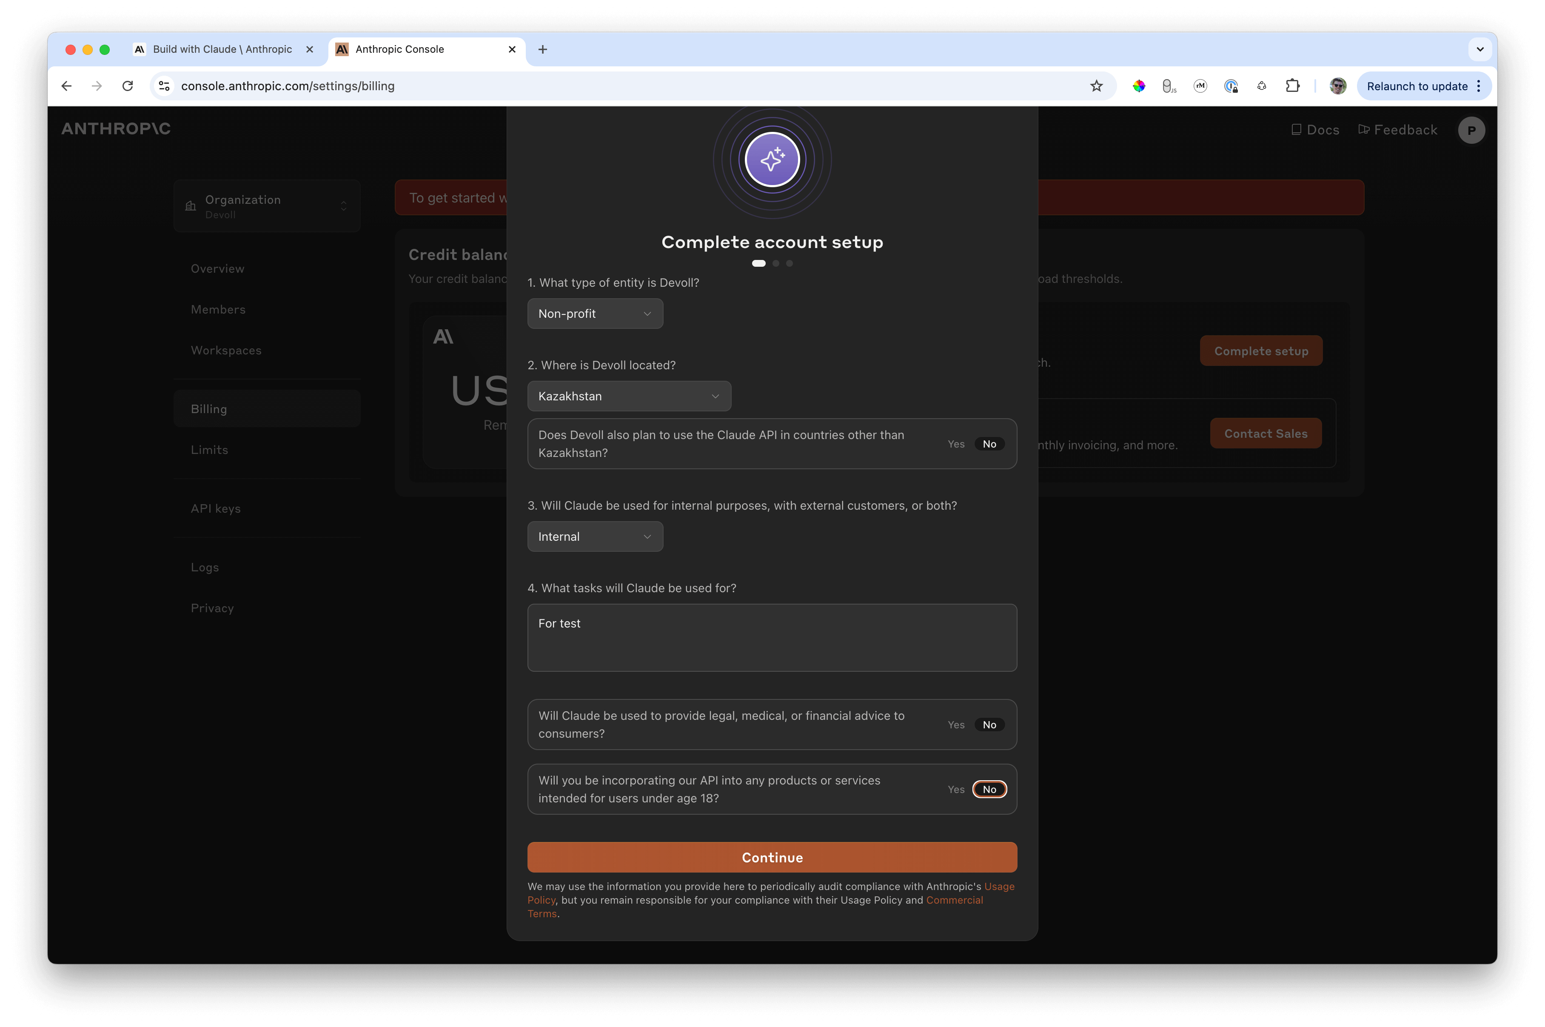Expand the Organization Devoll switcher
The width and height of the screenshot is (1545, 1027).
pyautogui.click(x=267, y=206)
